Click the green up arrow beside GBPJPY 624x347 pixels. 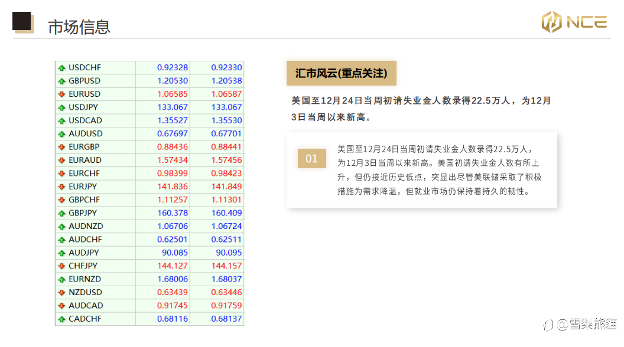pyautogui.click(x=61, y=214)
